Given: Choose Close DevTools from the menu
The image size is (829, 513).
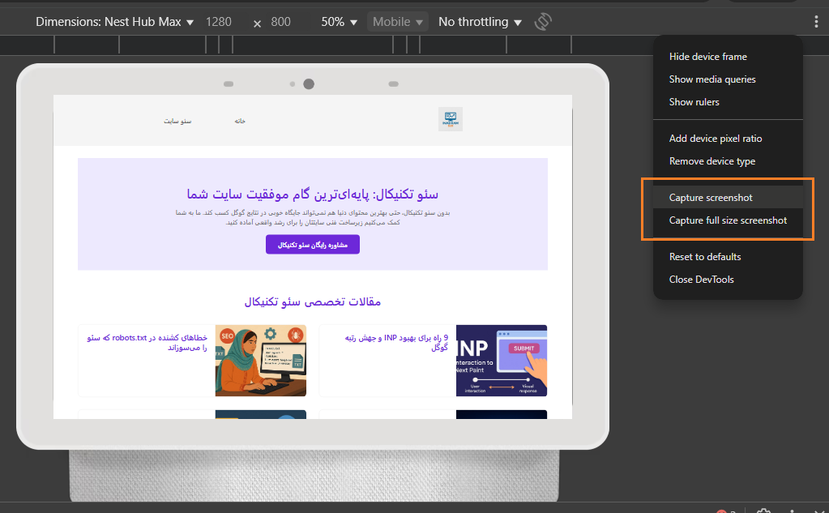Looking at the screenshot, I should [x=728, y=280].
